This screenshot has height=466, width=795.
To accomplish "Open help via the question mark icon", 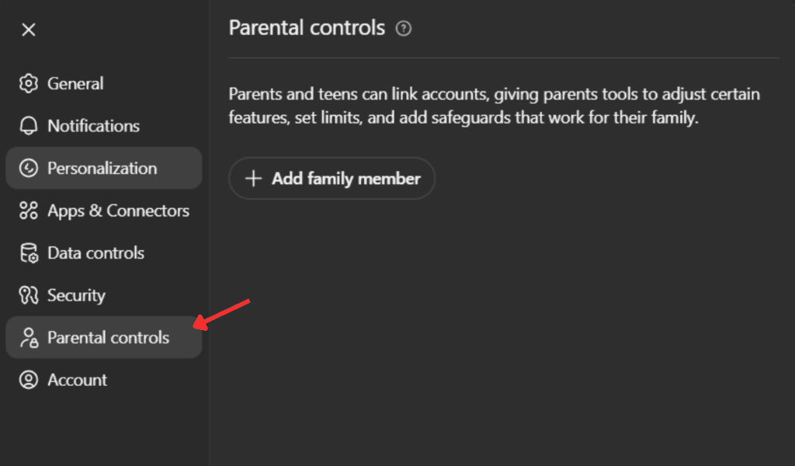I will (403, 29).
